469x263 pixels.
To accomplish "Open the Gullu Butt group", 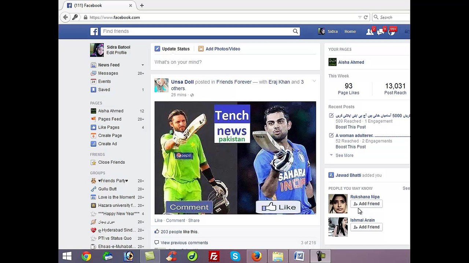I will tap(107, 189).
